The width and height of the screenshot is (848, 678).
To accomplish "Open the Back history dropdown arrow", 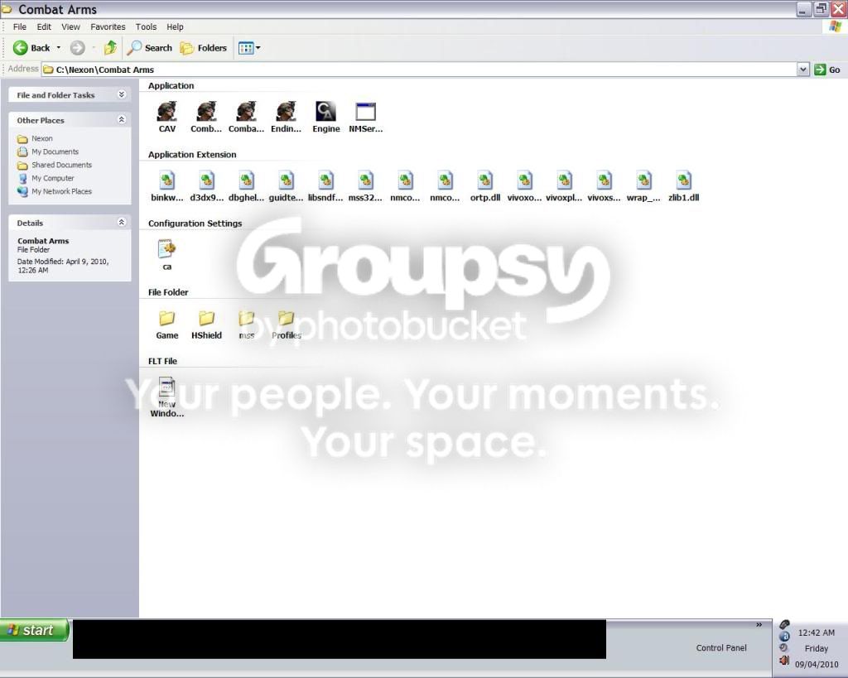I will [x=59, y=47].
